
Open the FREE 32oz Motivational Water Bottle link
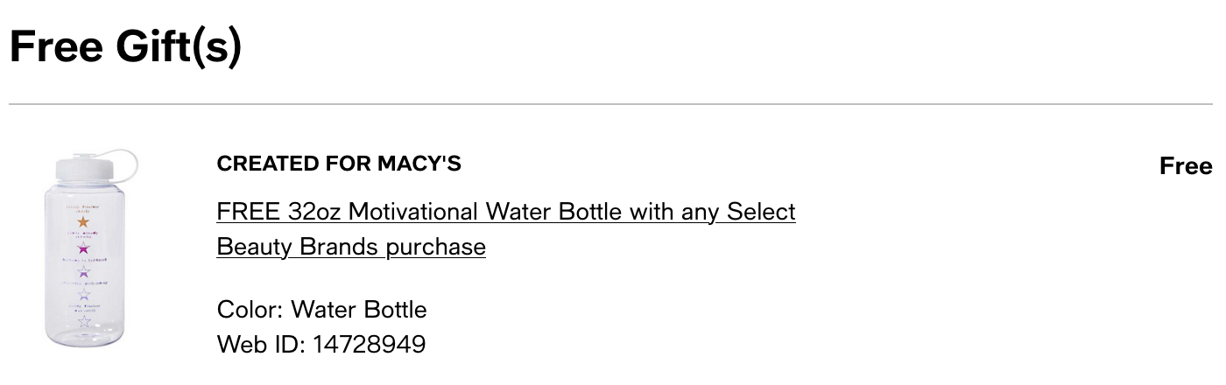tap(506, 229)
